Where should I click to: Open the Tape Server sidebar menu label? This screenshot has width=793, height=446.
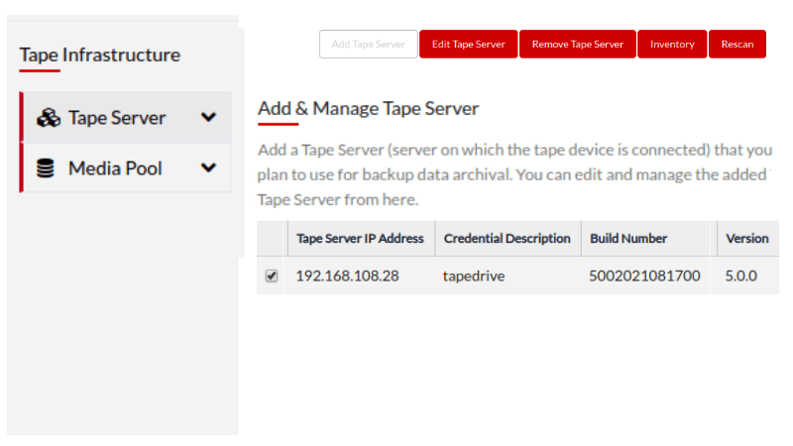(117, 118)
